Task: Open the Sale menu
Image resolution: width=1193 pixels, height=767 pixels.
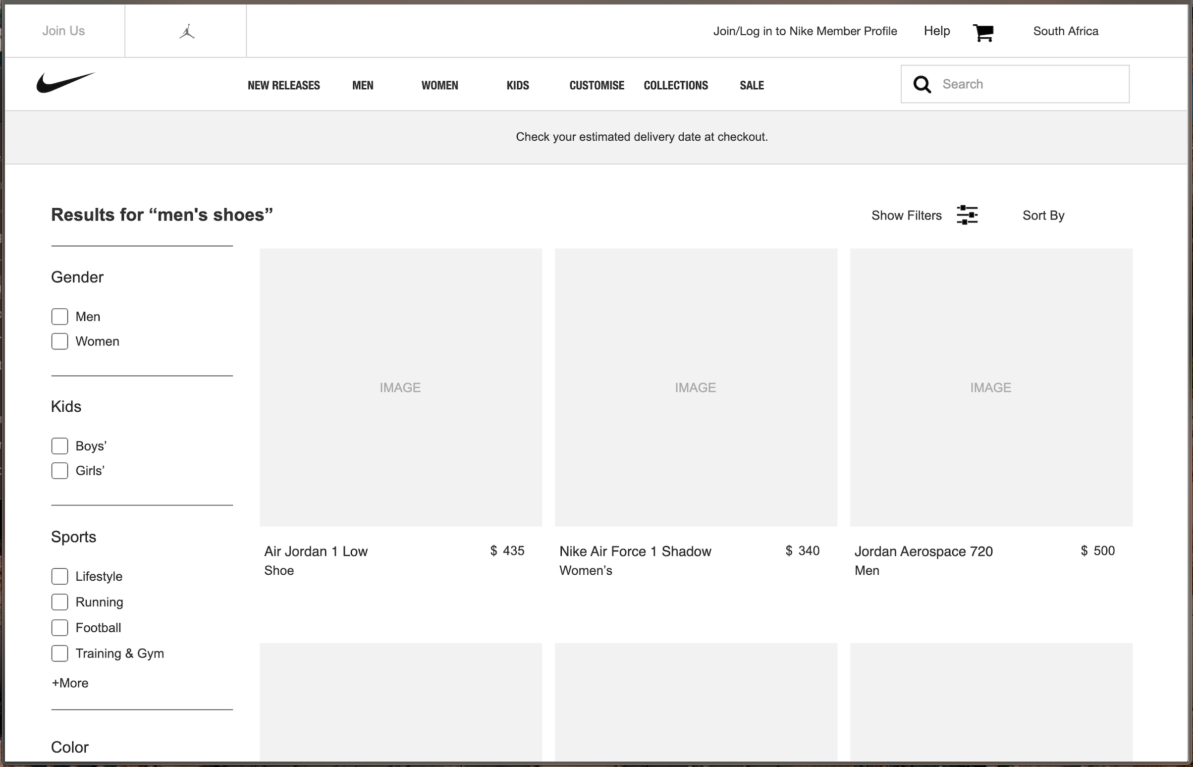Action: [x=752, y=85]
